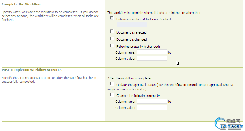This screenshot has height=131, width=245.
Task: Click the 'Document is rejected' label text
Action: point(132,33)
